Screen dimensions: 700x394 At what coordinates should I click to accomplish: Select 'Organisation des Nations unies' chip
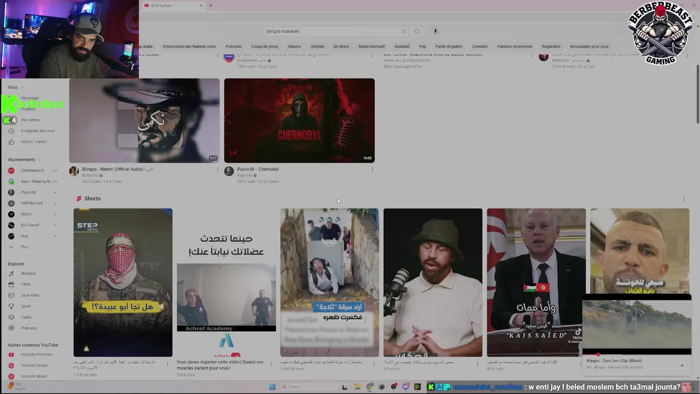pyautogui.click(x=189, y=47)
